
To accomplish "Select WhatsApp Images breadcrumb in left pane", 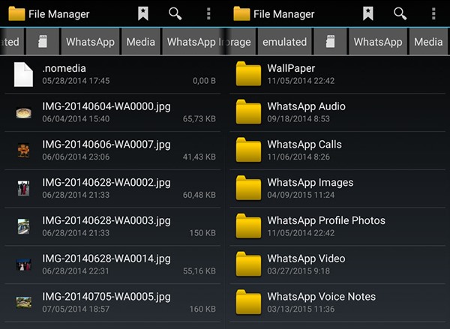I will (x=193, y=42).
